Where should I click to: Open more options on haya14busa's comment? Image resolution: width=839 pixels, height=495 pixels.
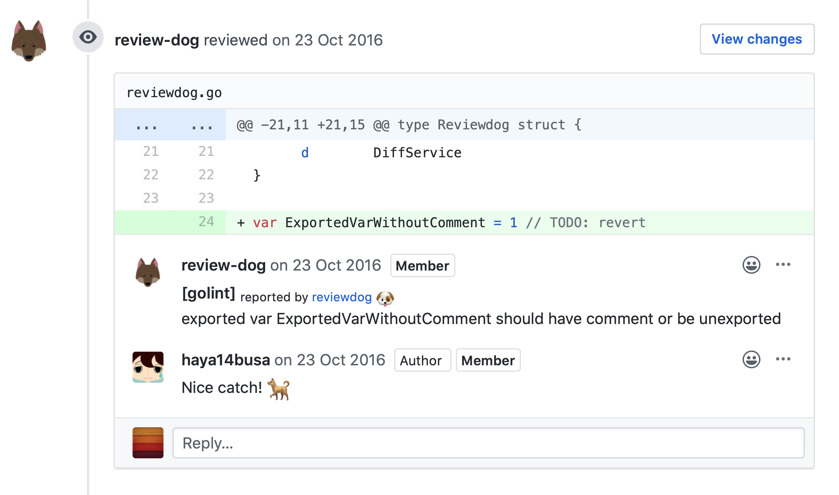tap(783, 359)
